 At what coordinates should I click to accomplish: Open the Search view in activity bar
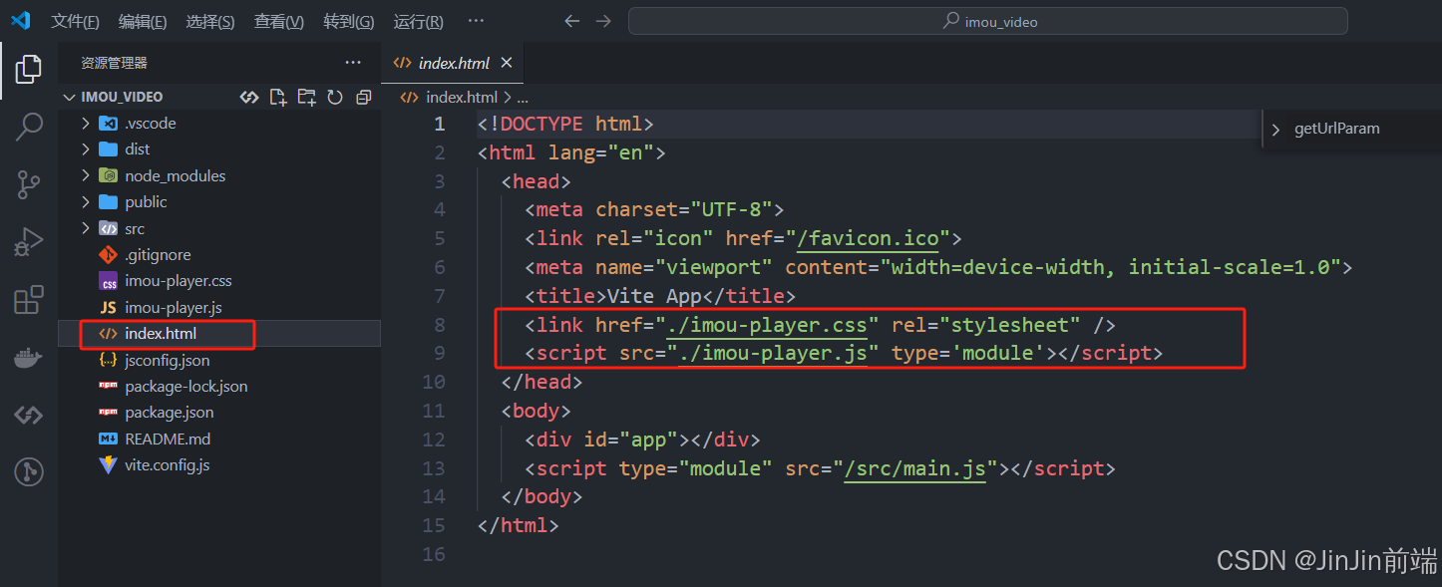click(29, 127)
